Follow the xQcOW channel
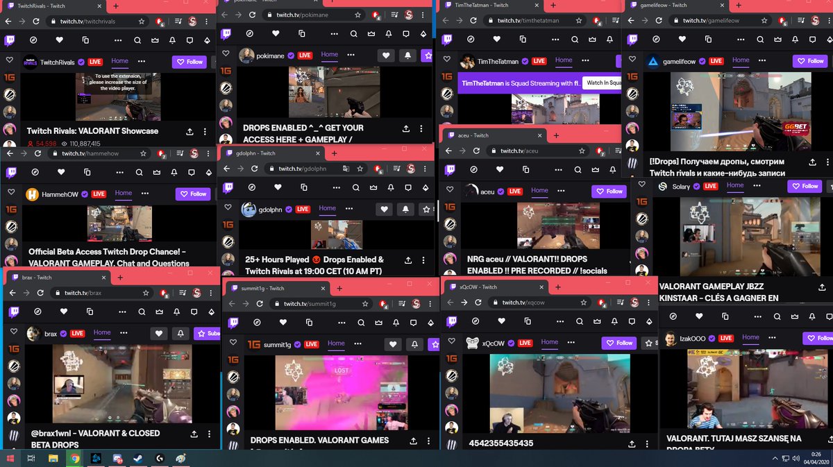 click(x=619, y=343)
